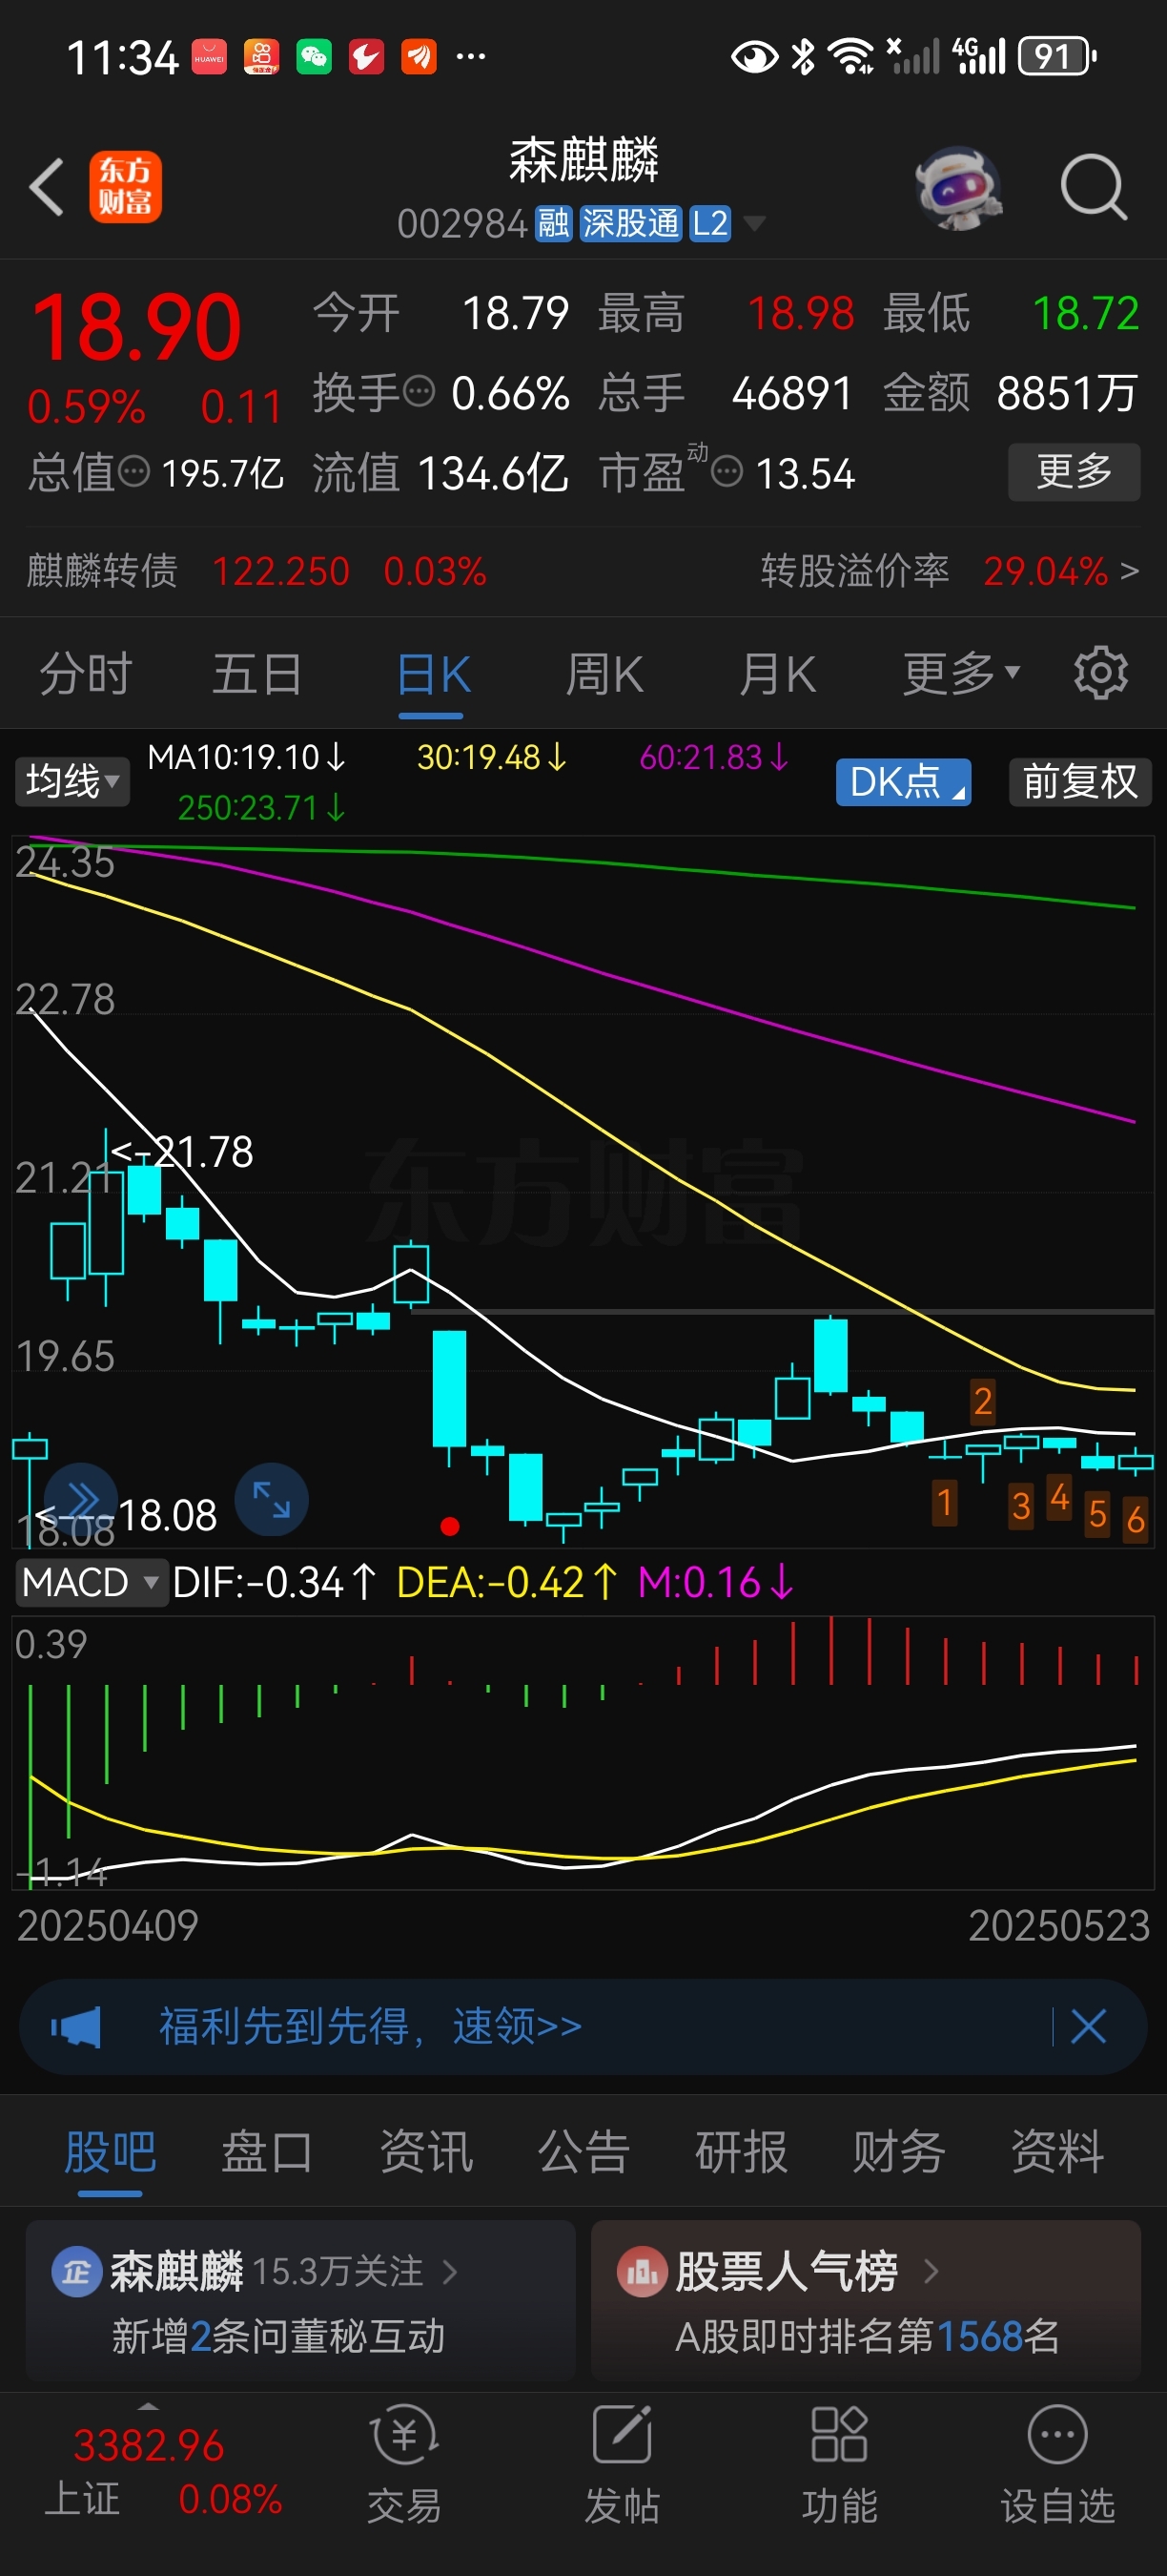Tap signal marker 6 on chart

click(1135, 1519)
